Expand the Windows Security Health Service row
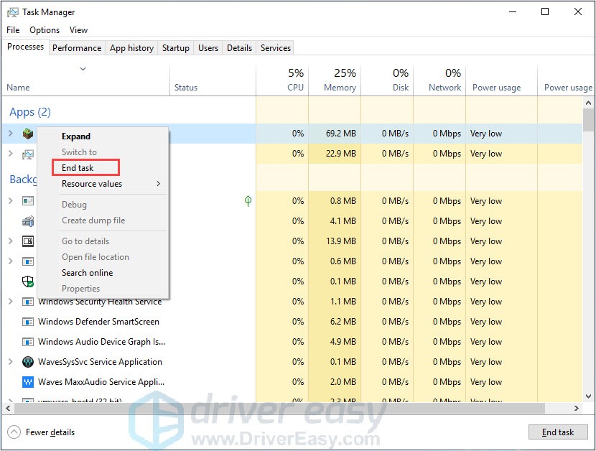This screenshot has width=596, height=451. coord(10,302)
